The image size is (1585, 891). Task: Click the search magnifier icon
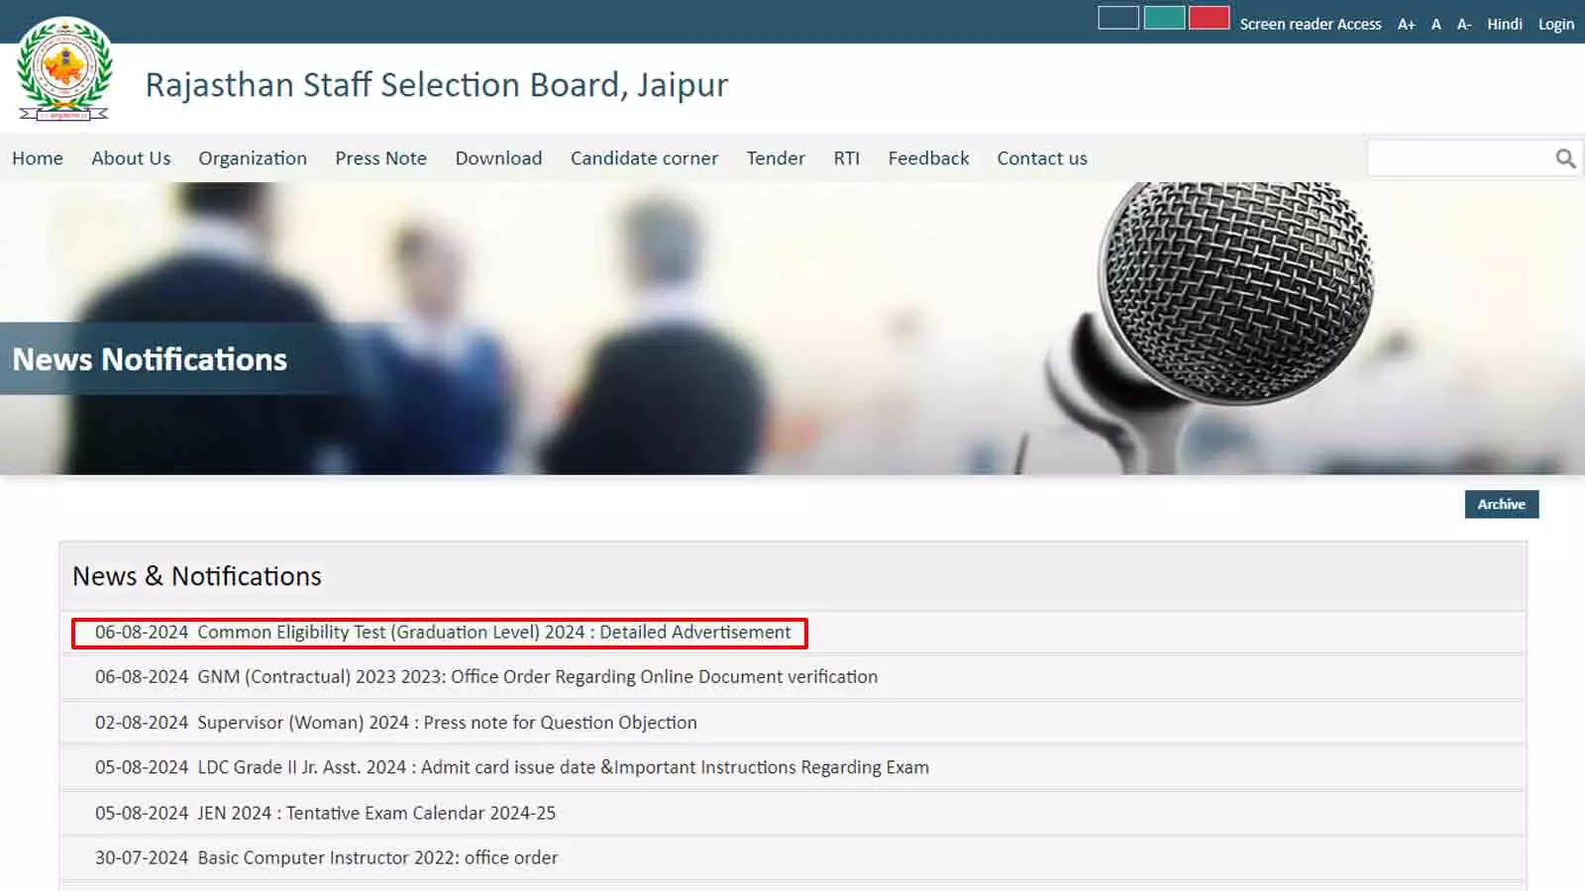click(x=1564, y=158)
